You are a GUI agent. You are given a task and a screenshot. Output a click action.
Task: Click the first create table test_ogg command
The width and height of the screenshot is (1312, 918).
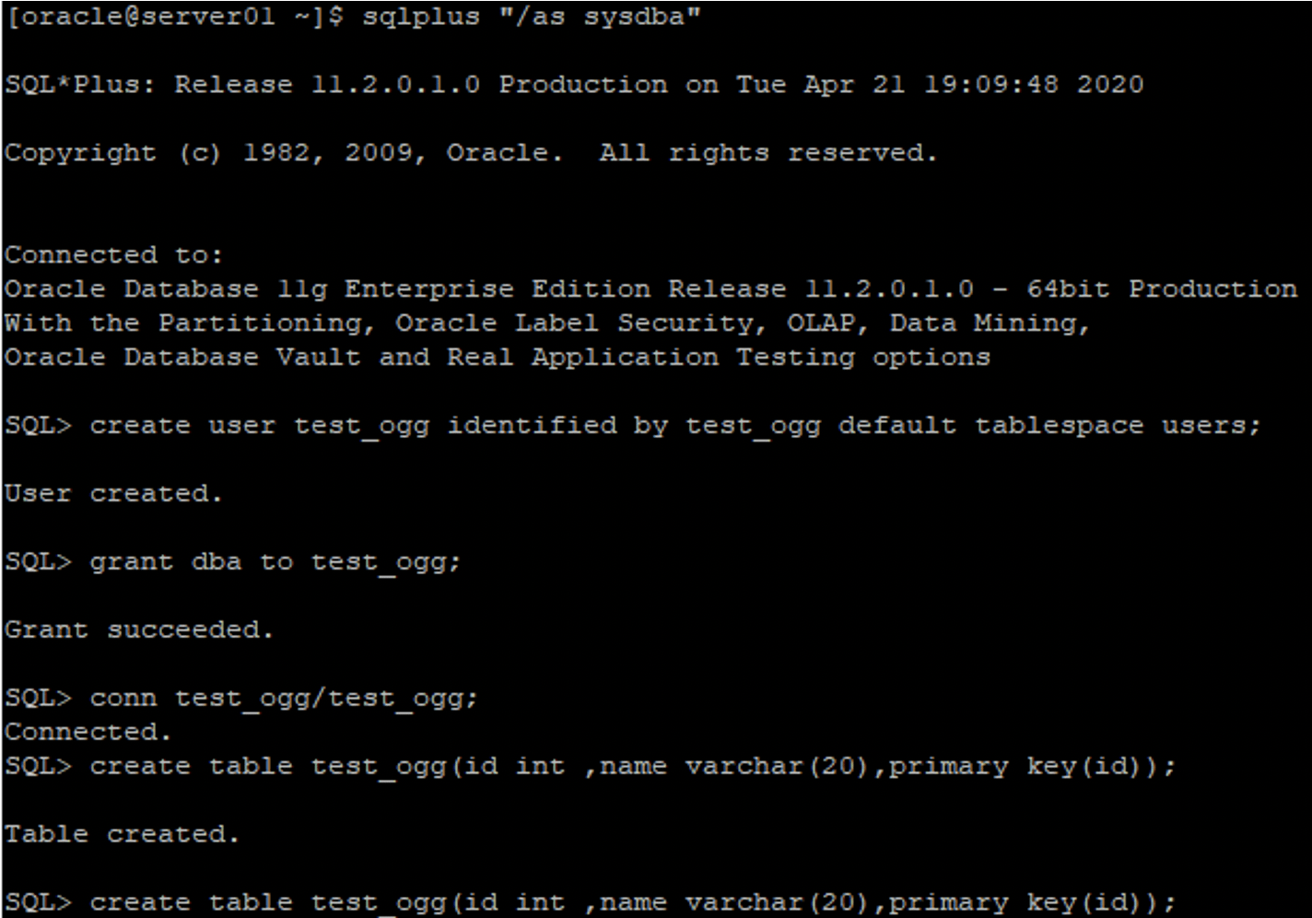click(x=633, y=767)
